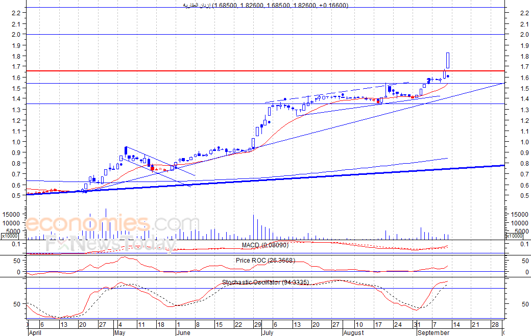Select the June month label
Viewport: 531px width, 336px height.
[183, 332]
